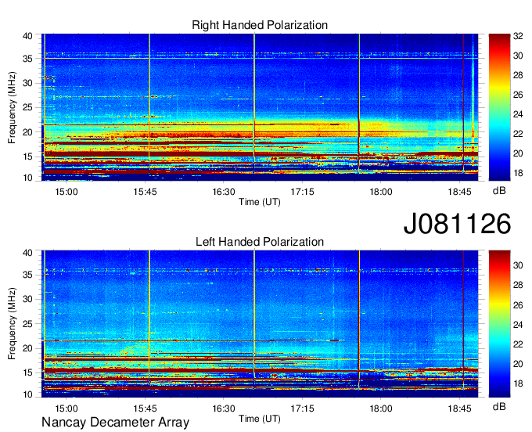
Task: Click the 'Left Handed Polarization' title
Action: click(x=260, y=242)
